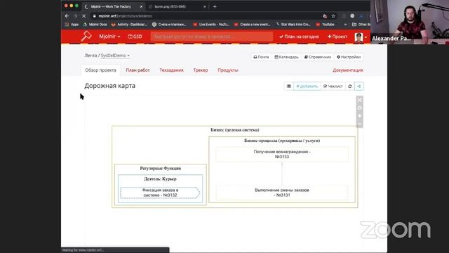The height and width of the screenshot is (253, 449).
Task: Click the Mjolnir hammer logo
Action: (x=86, y=37)
